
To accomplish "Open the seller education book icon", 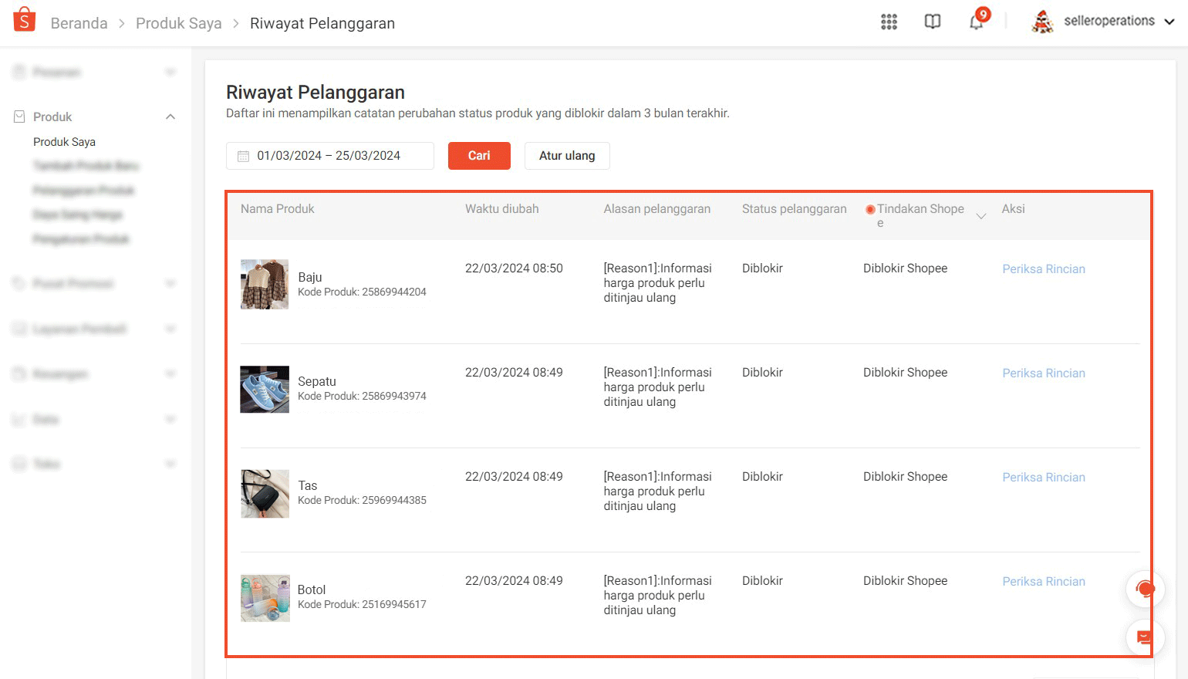I will click(x=933, y=22).
